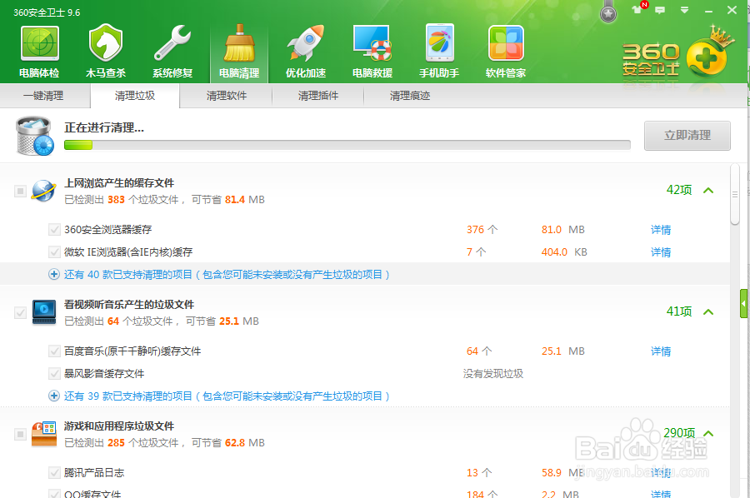
Task: Open 系统修复 wrench icon
Action: (172, 43)
